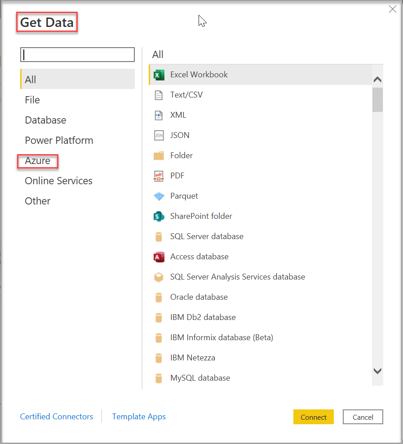Click the Excel Workbook icon

tap(159, 75)
